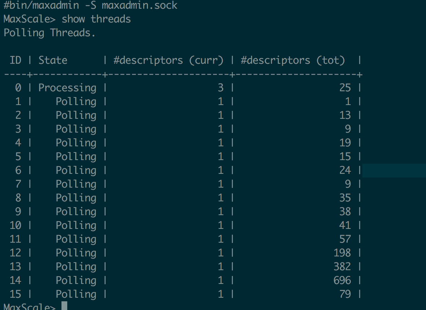The height and width of the screenshot is (310, 426).
Task: Click the 'Polling' state in thread 10's row
Action: [76, 225]
